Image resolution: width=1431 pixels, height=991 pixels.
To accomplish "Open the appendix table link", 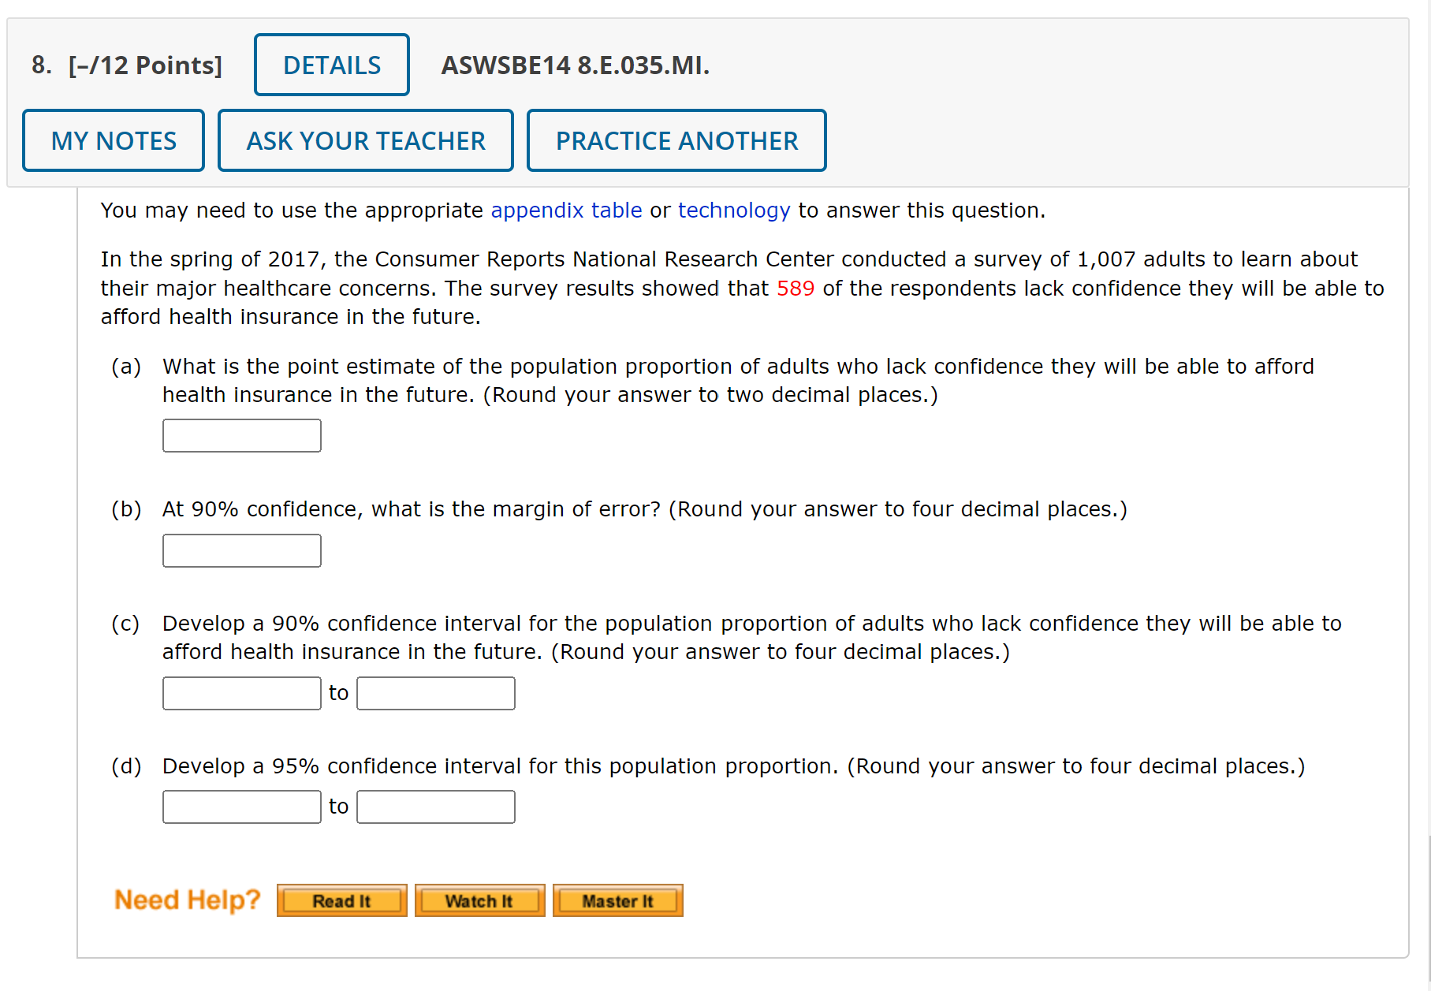I will [565, 210].
